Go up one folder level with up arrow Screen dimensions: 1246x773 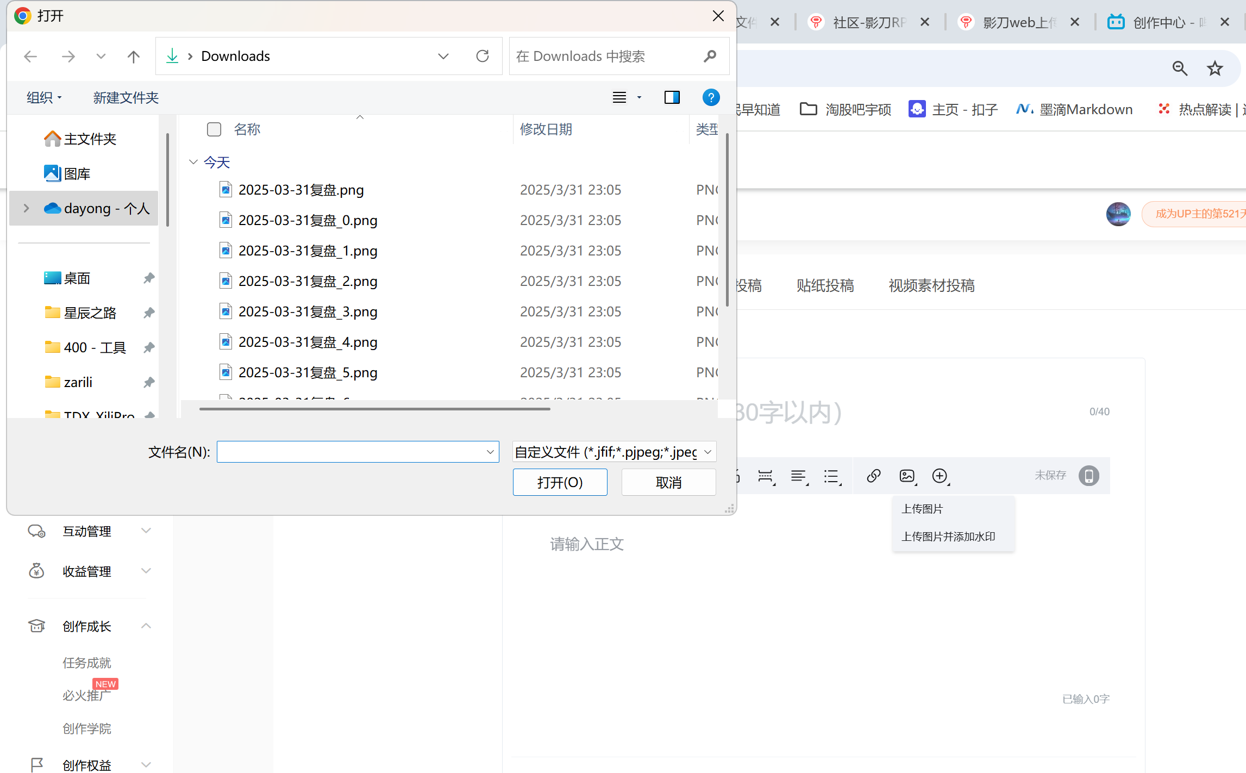[x=133, y=57]
